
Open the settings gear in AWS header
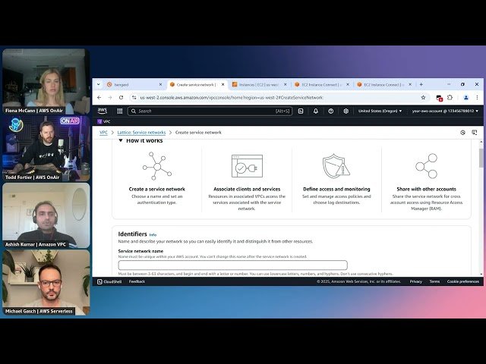pyautogui.click(x=346, y=111)
